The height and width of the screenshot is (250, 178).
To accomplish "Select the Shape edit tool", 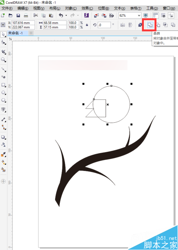I will click(3, 42).
